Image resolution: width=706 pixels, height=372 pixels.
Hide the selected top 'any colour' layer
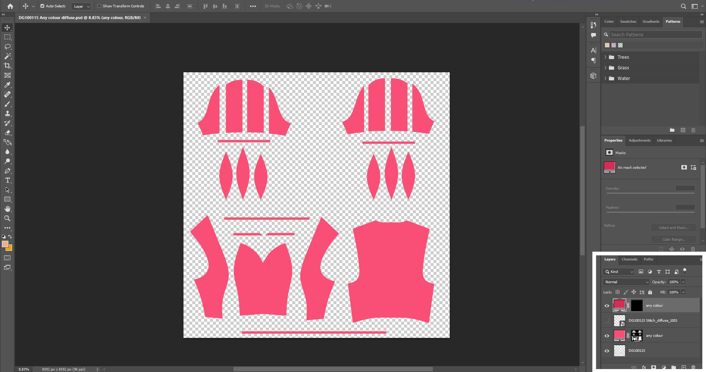(607, 306)
